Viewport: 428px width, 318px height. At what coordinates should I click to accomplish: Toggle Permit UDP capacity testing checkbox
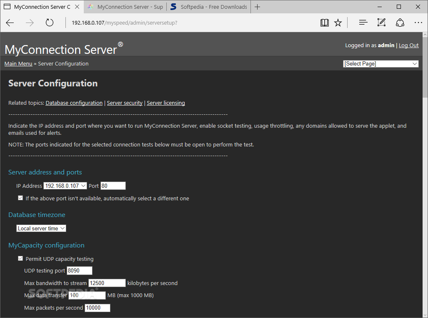(20, 258)
